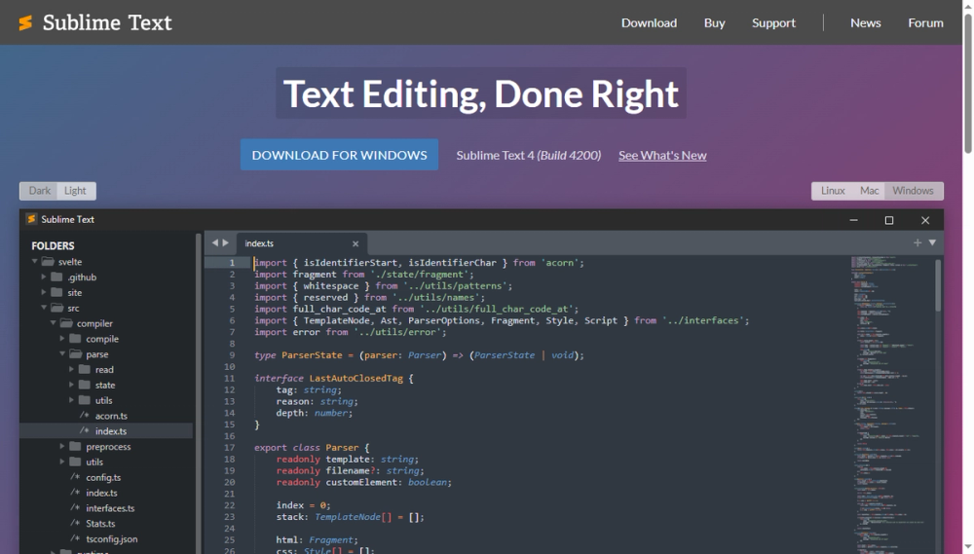This screenshot has height=554, width=974.
Task: Click the preprocess folder icon
Action: 75,447
